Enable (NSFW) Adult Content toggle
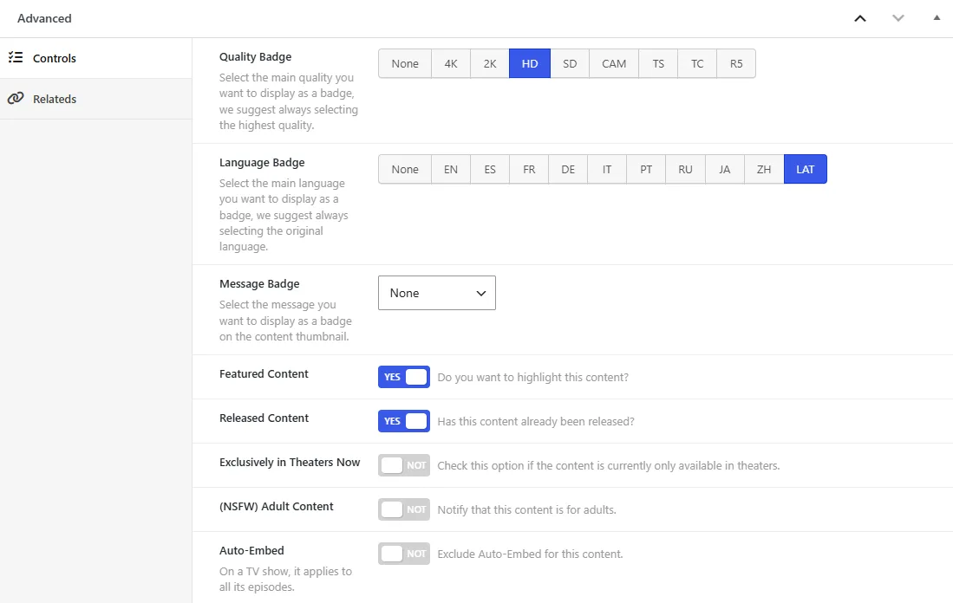This screenshot has height=603, width=953. point(404,509)
